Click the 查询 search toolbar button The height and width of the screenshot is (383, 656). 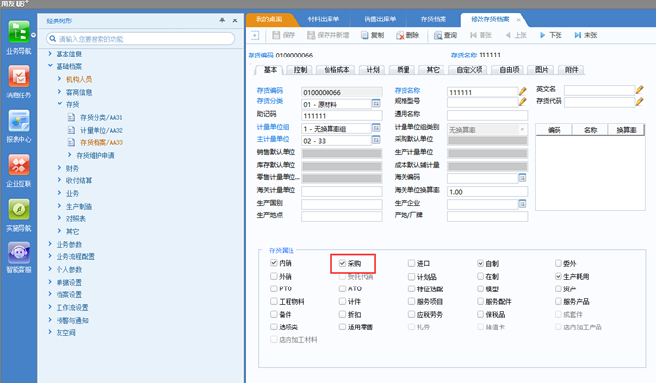click(445, 35)
